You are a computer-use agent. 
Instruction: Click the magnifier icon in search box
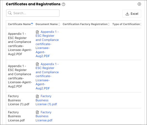(10, 13)
